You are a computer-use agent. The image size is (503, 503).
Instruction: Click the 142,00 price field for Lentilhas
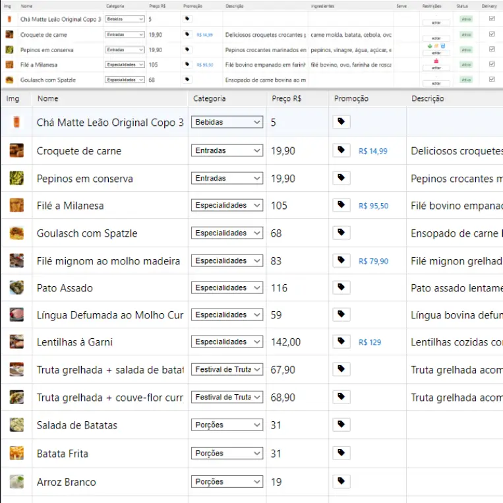286,342
